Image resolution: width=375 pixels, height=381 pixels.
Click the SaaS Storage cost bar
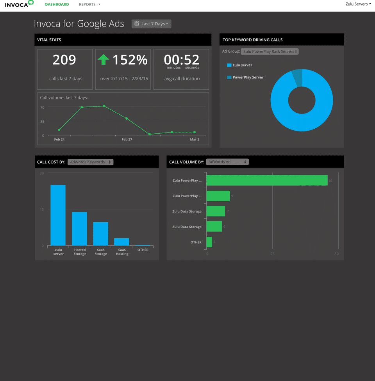[x=100, y=234]
